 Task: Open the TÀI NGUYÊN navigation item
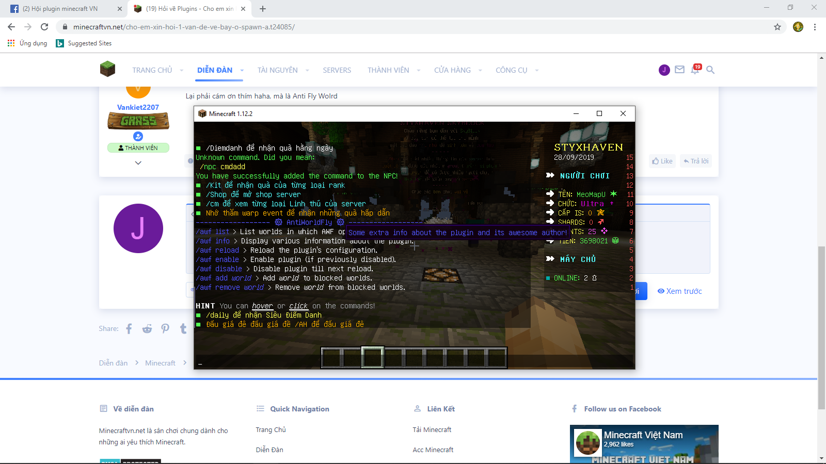[278, 70]
